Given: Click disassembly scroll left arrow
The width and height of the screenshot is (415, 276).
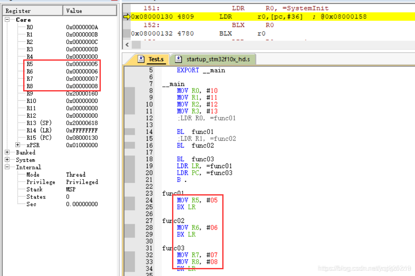Looking at the screenshot, I should pos(127,44).
